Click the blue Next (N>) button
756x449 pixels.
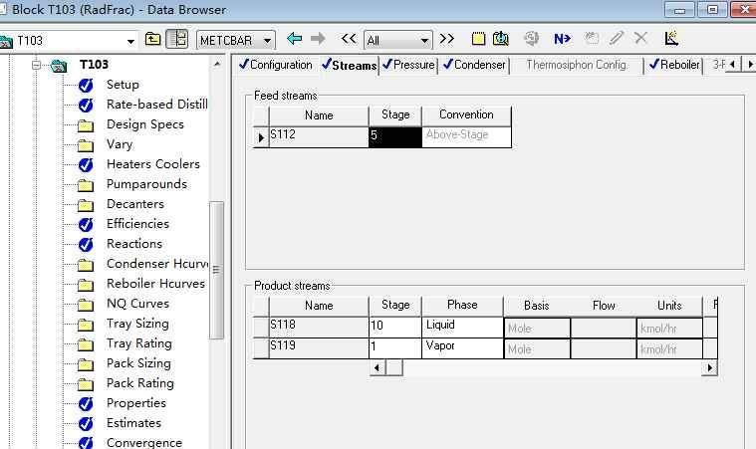pos(562,39)
